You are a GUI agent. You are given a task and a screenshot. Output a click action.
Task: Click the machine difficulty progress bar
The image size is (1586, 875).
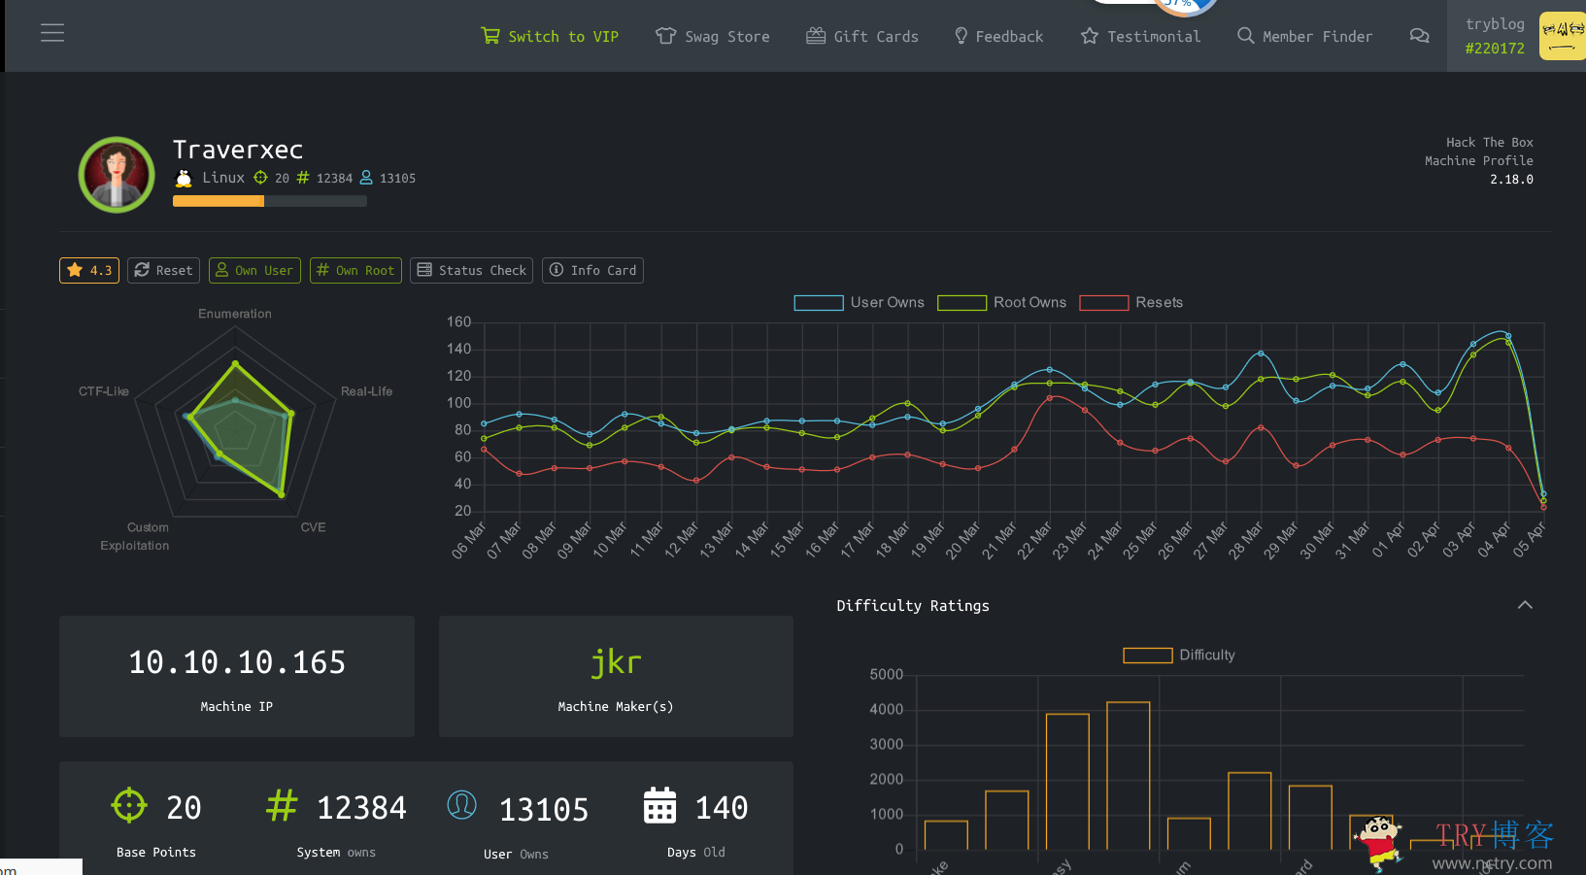pos(270,201)
